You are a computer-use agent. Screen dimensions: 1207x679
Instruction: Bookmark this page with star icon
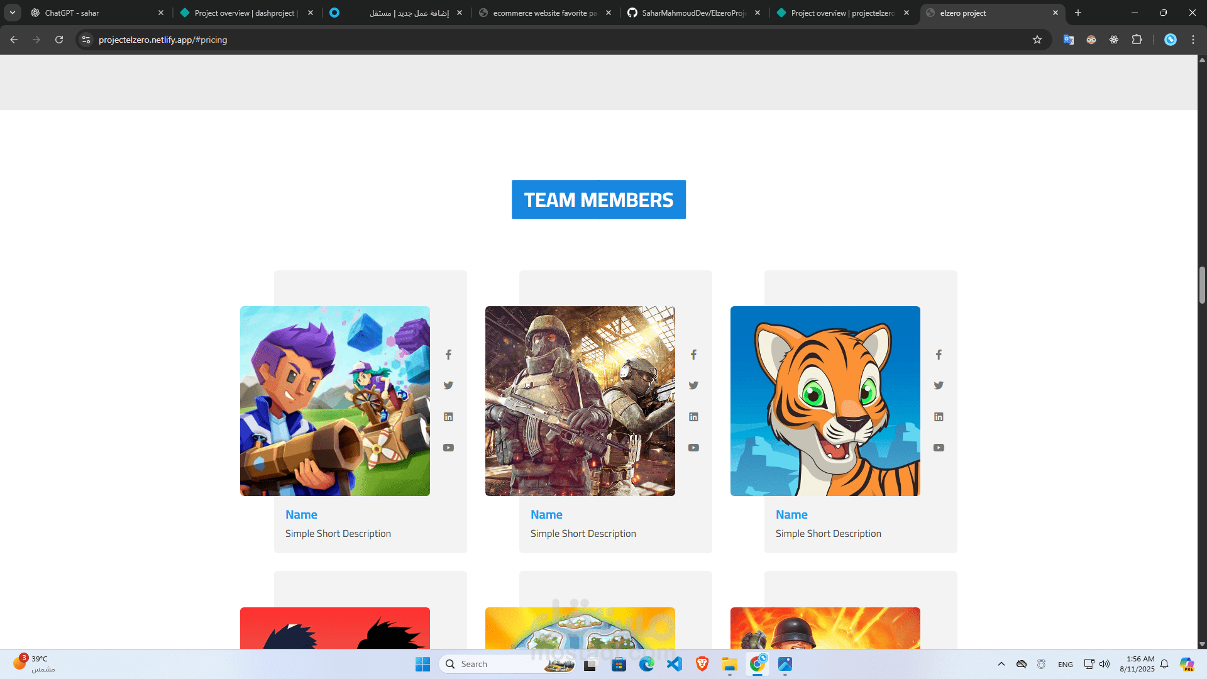(1037, 40)
